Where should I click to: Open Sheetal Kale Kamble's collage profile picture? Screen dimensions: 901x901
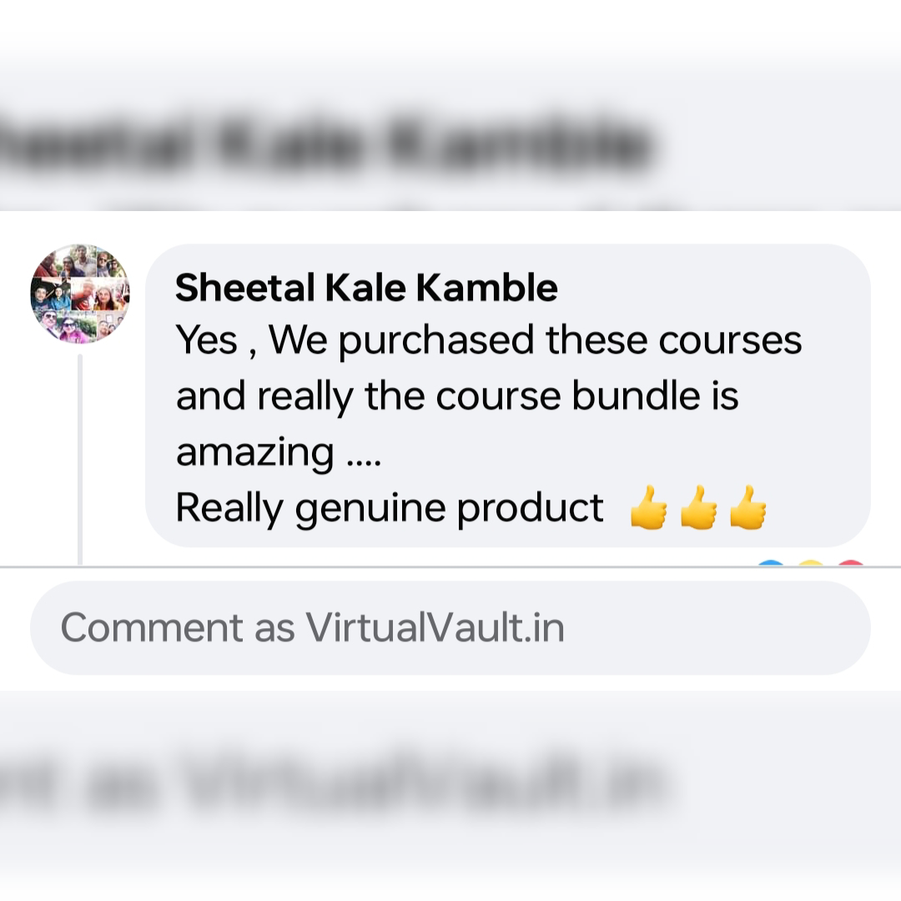tap(80, 294)
